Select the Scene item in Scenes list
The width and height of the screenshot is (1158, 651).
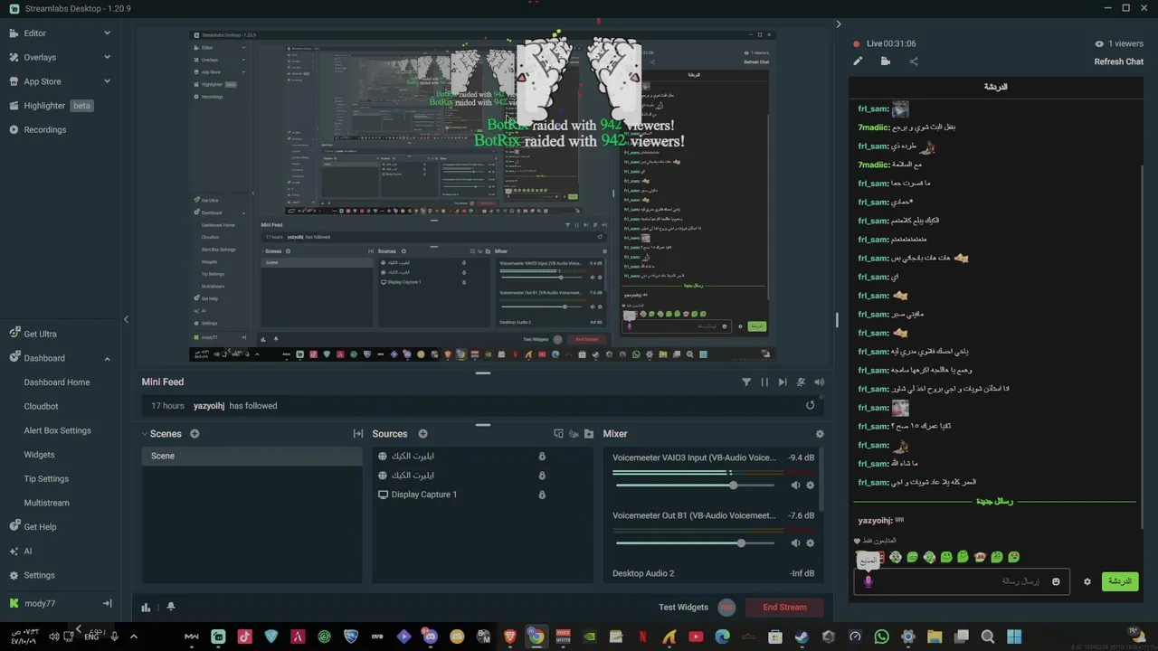pyautogui.click(x=252, y=456)
